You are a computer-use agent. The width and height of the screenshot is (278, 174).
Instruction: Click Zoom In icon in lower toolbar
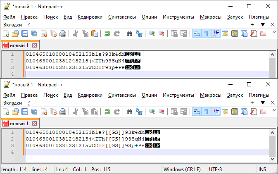(152, 112)
